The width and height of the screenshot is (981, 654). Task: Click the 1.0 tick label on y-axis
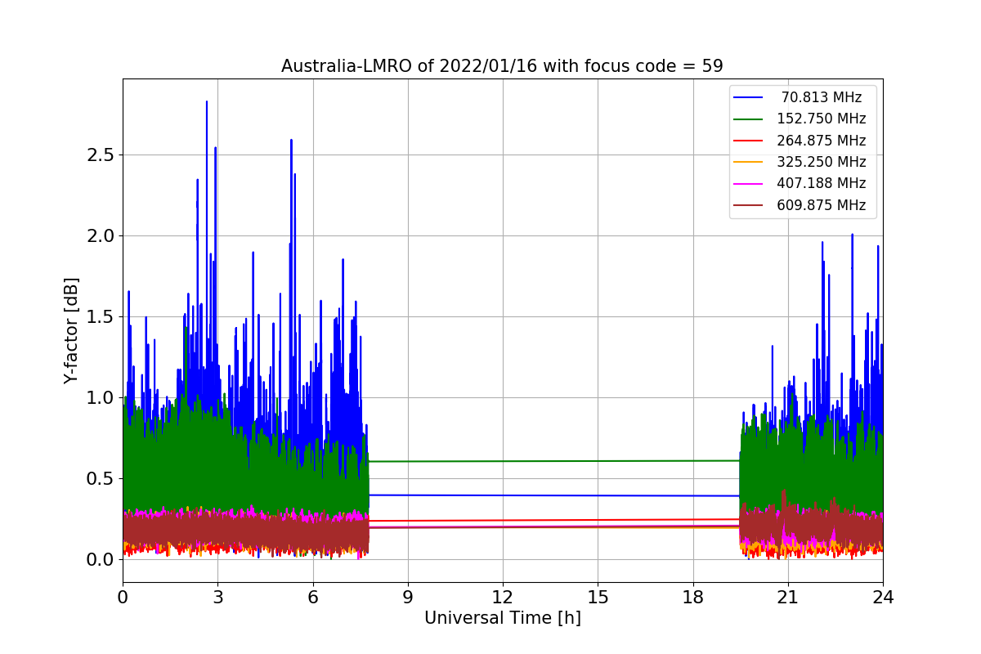pyautogui.click(x=101, y=398)
